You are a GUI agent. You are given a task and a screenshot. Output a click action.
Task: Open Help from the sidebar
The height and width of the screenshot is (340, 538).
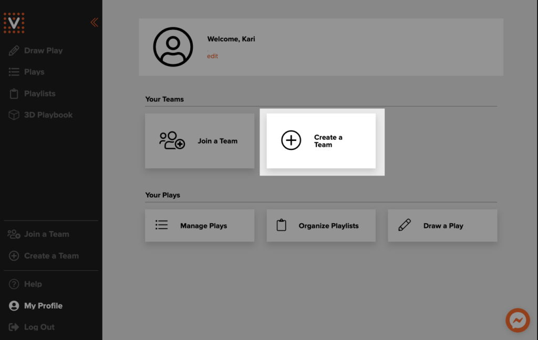click(x=33, y=284)
